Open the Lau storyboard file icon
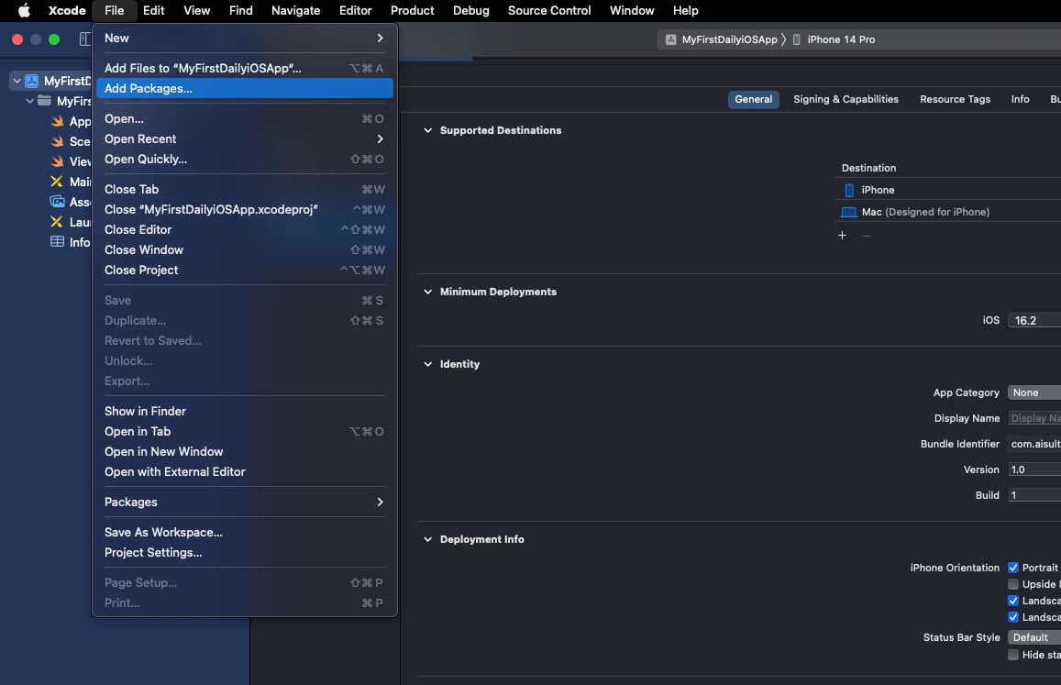Screen dimensions: 1061x685 (x=57, y=222)
